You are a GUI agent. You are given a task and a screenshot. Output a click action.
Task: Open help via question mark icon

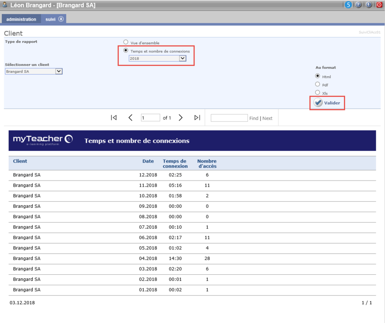tap(358, 5)
